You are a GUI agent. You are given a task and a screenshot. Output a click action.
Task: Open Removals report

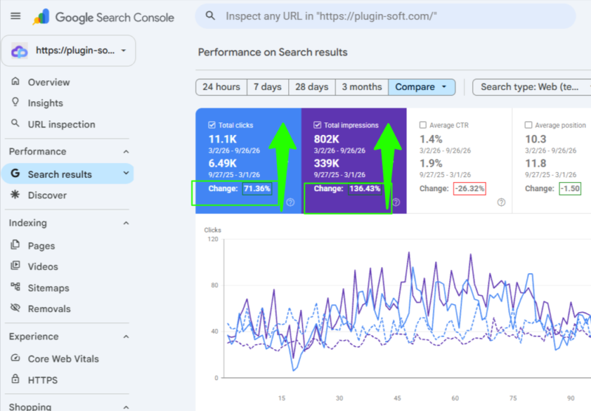click(x=49, y=308)
